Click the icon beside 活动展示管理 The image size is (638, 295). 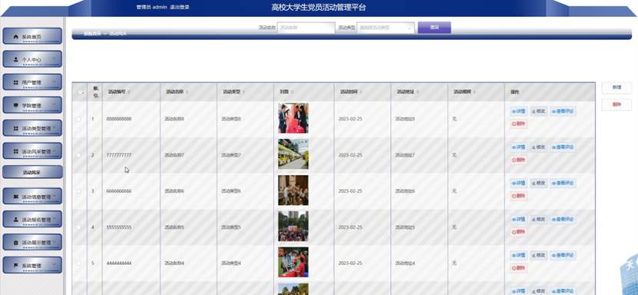pyautogui.click(x=16, y=243)
